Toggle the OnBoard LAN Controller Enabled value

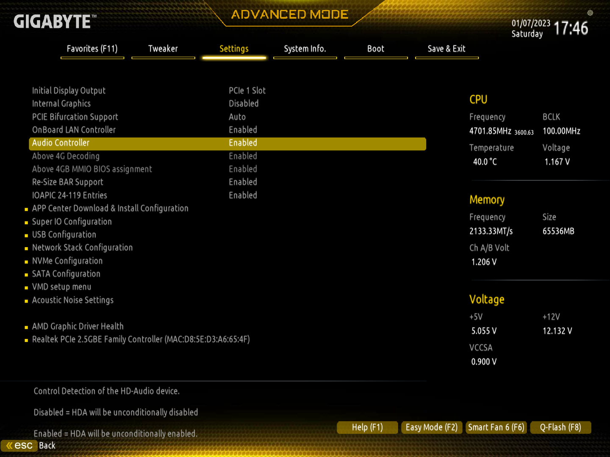[243, 130]
